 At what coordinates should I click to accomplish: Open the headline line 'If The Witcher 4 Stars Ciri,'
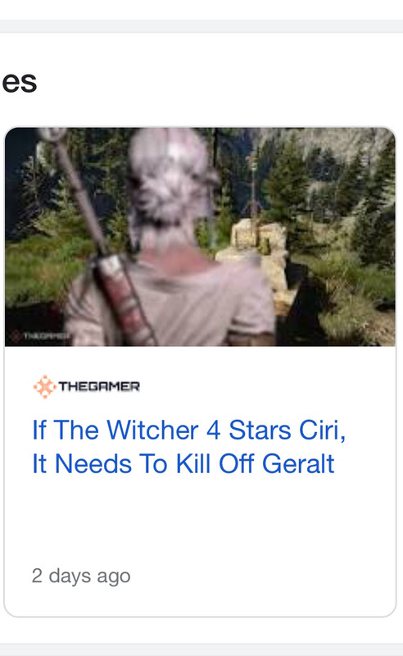point(189,430)
